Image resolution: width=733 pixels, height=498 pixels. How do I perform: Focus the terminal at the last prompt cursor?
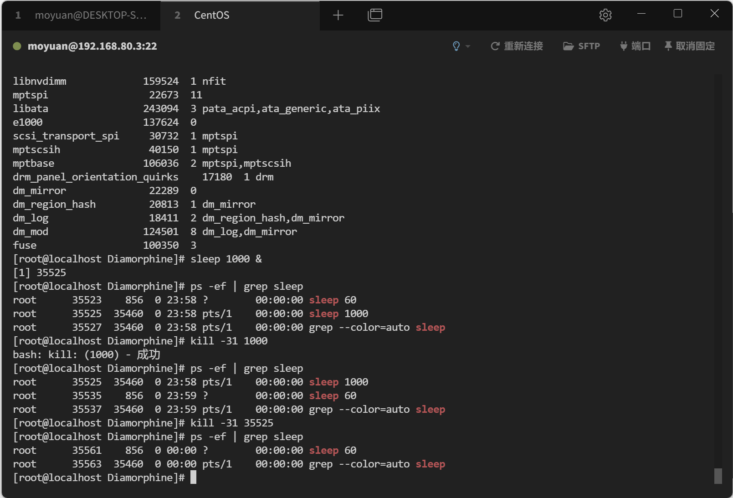(x=193, y=477)
